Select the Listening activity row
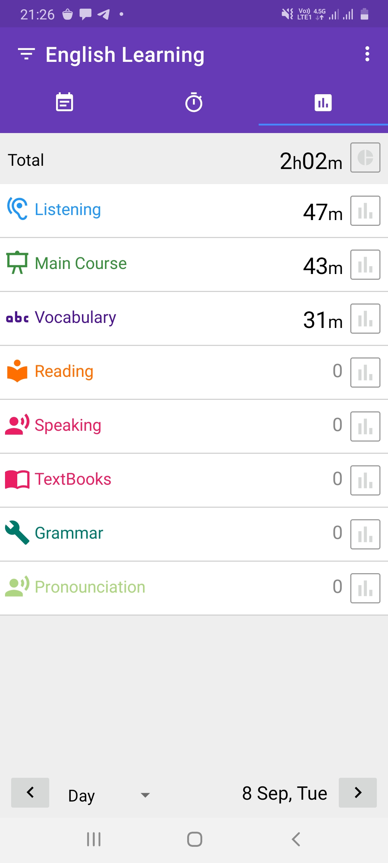Screen dimensions: 388x863 click(194, 211)
